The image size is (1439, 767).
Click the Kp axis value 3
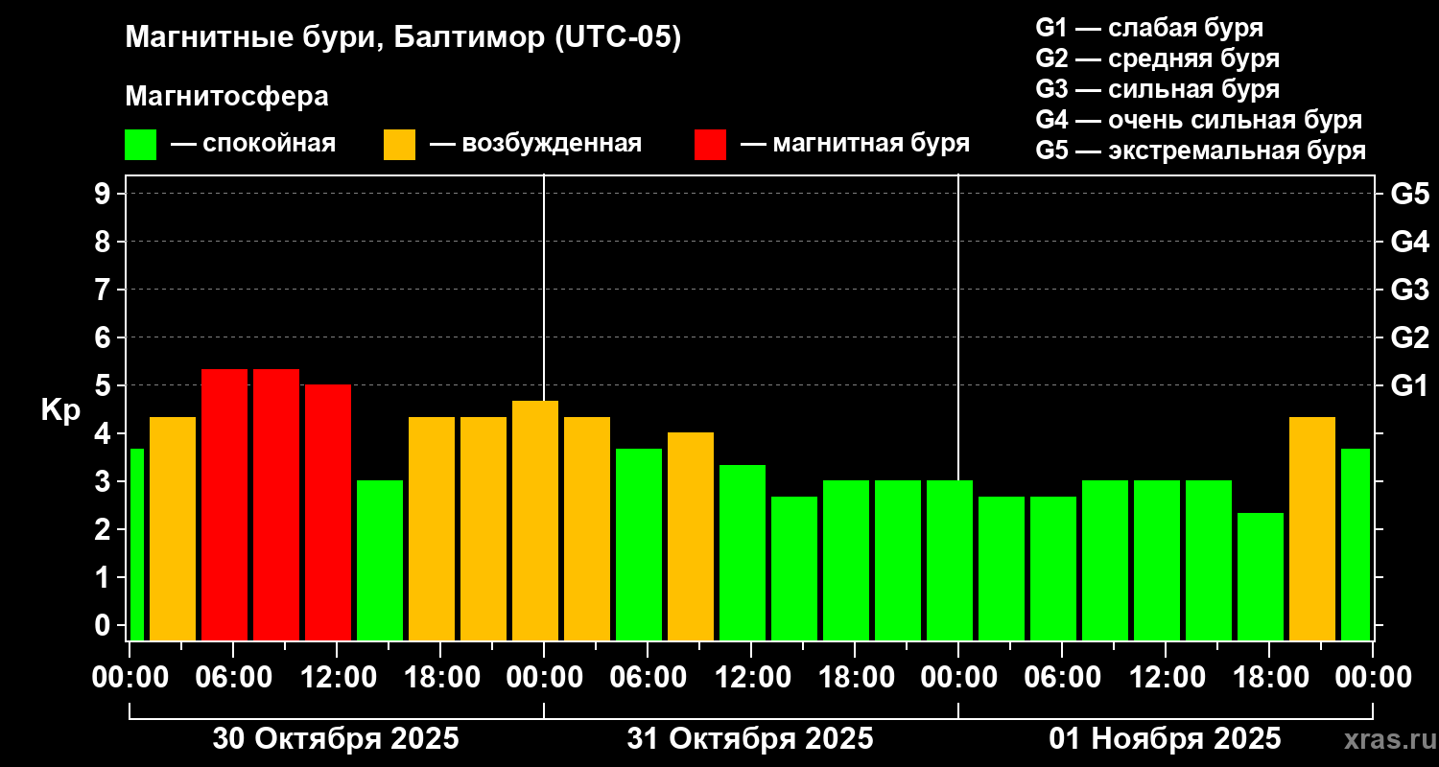(104, 481)
